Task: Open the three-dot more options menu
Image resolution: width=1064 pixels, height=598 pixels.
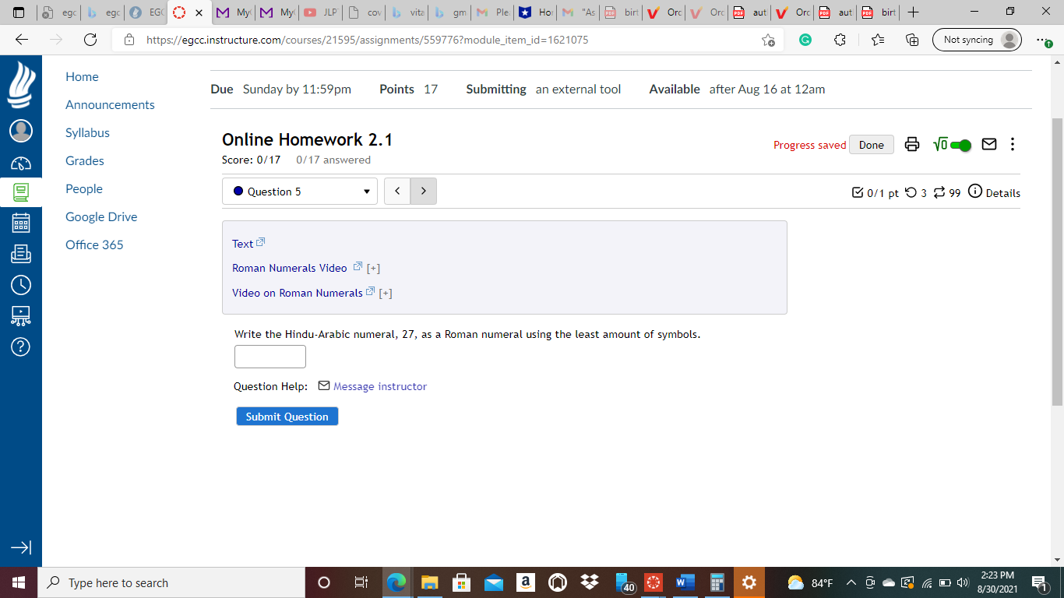Action: pos(1013,144)
